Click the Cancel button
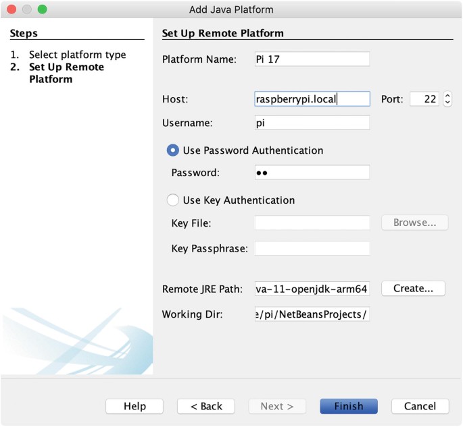The image size is (463, 427). [x=420, y=406]
